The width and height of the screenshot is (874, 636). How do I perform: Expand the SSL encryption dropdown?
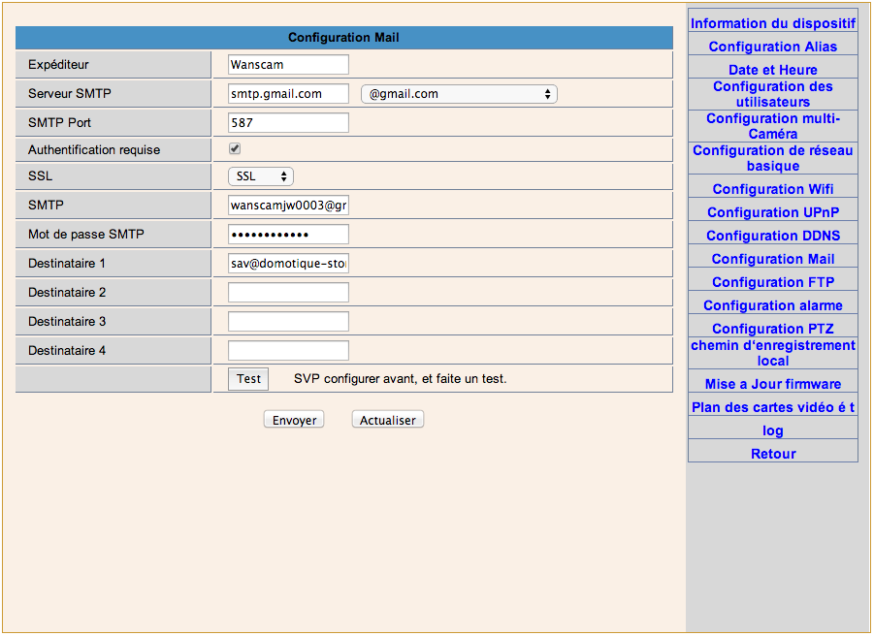261,176
